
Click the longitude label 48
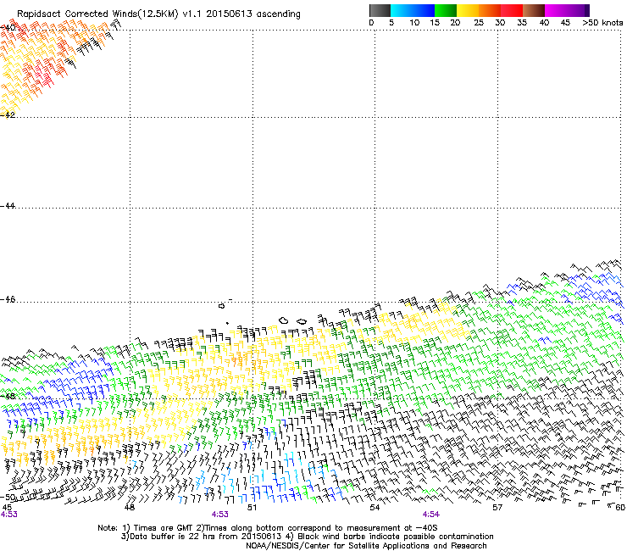[129, 508]
